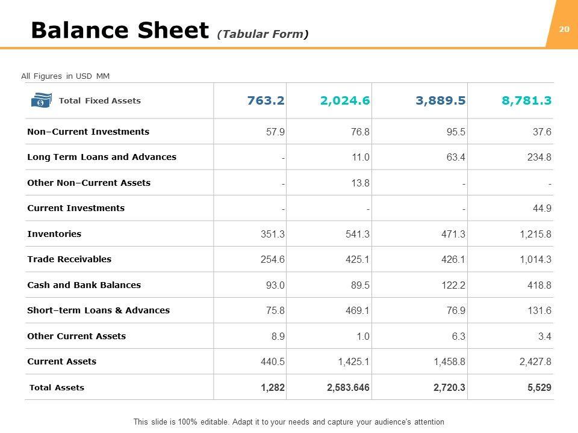Click the Non–Current Investments row label
This screenshot has width=578, height=433.
click(88, 132)
